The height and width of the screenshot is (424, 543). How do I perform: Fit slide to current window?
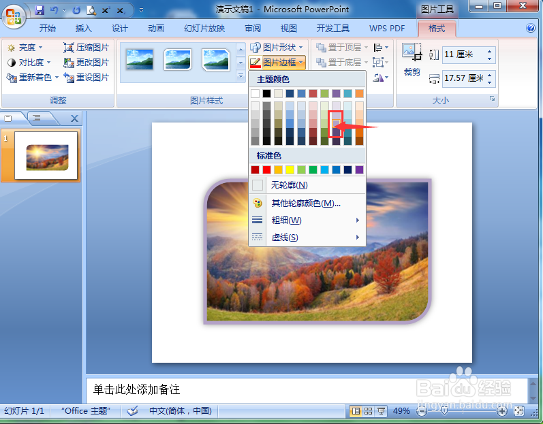(x=518, y=411)
